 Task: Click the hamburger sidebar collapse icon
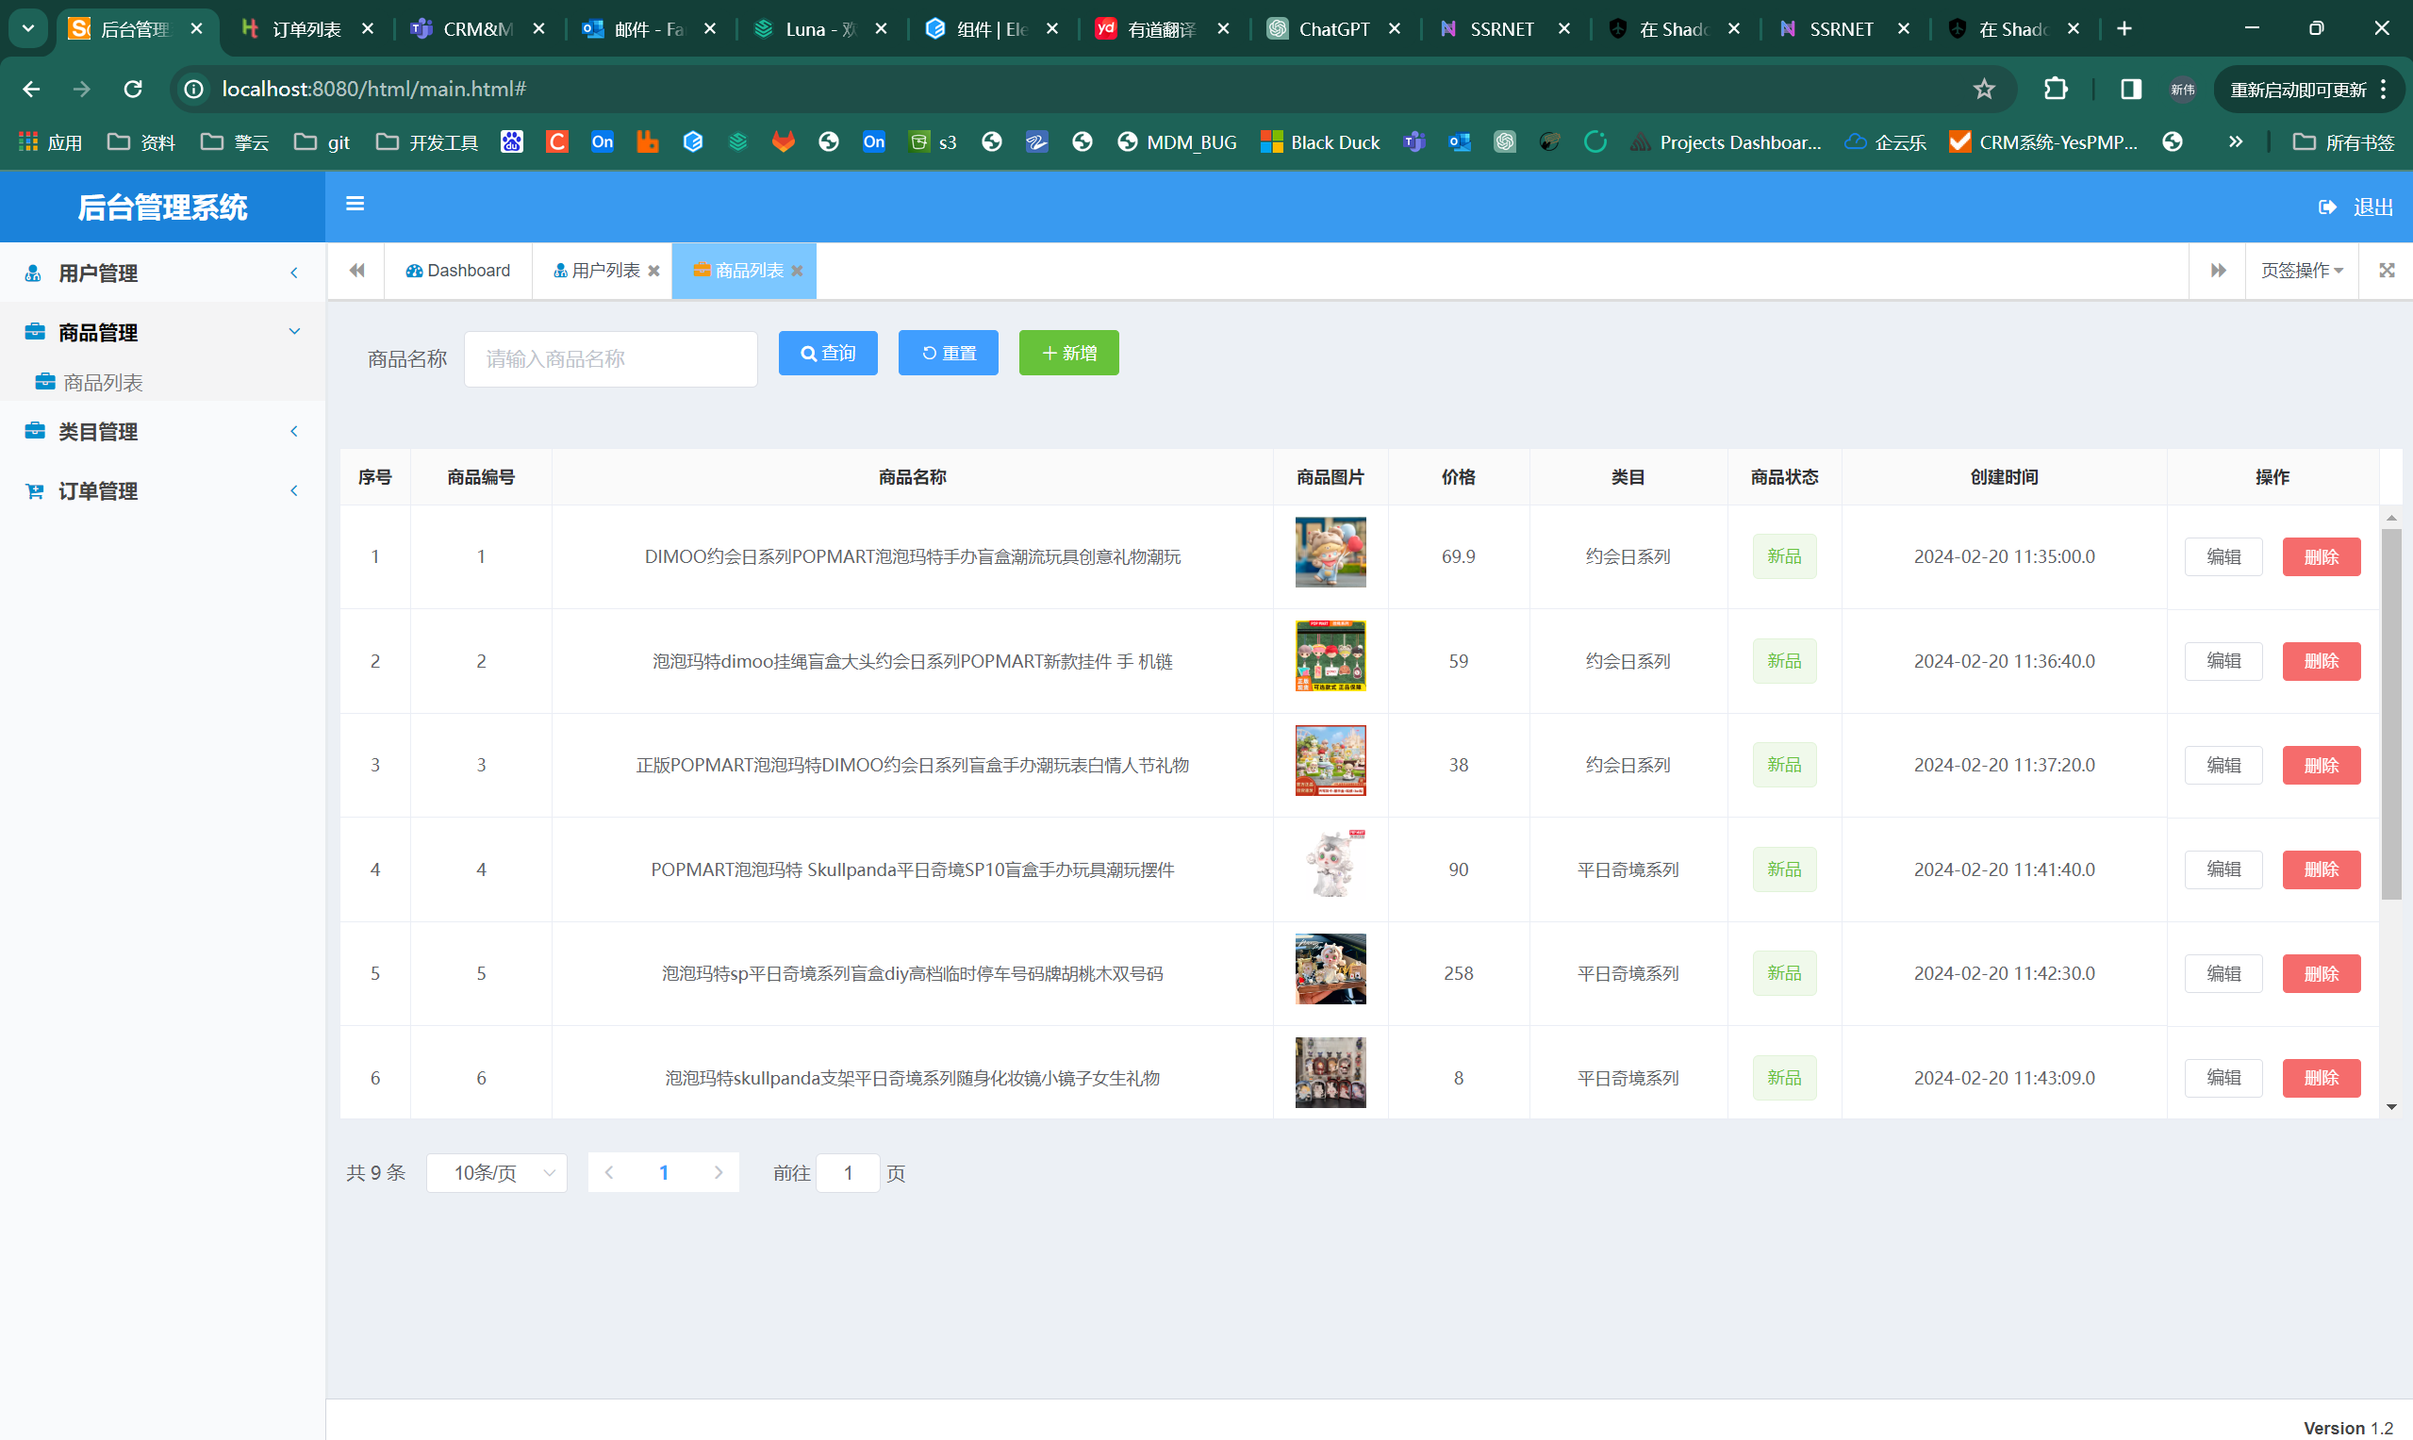click(x=355, y=204)
